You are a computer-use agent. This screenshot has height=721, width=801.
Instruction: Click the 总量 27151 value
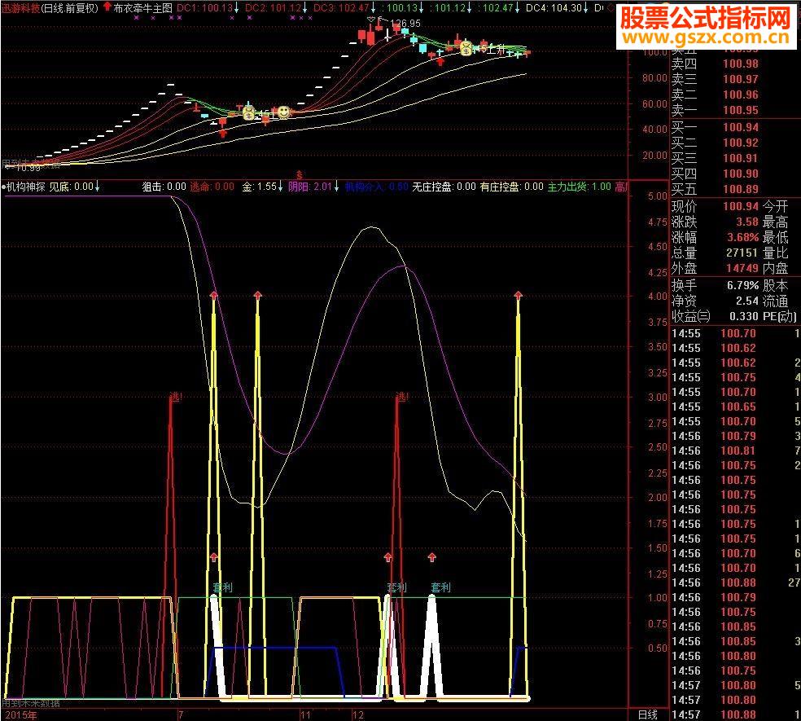[x=742, y=253]
